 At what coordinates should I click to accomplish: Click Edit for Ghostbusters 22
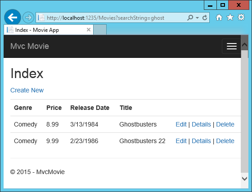pos(181,141)
